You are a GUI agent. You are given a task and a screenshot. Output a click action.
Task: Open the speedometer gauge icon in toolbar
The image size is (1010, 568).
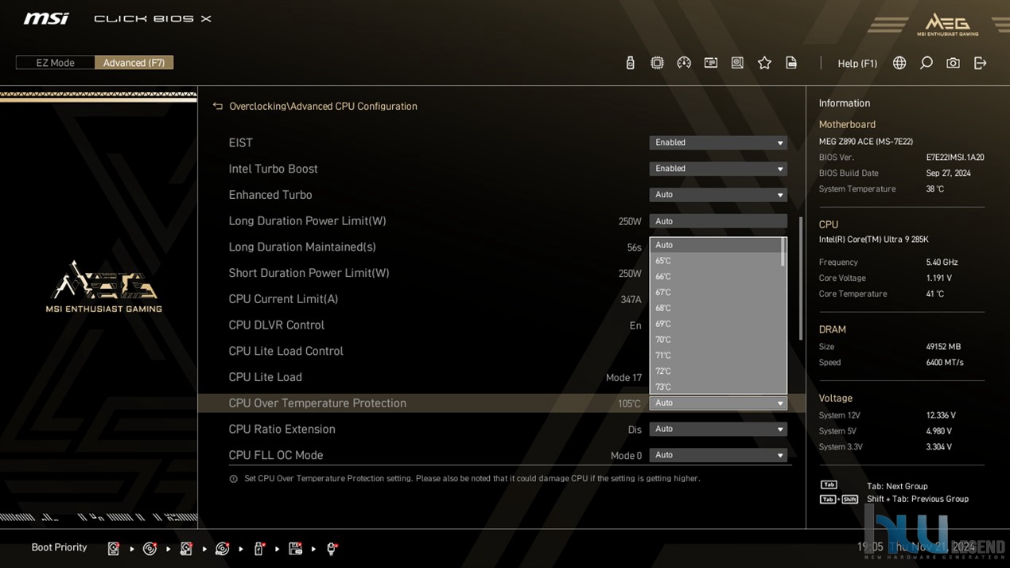pyautogui.click(x=684, y=63)
